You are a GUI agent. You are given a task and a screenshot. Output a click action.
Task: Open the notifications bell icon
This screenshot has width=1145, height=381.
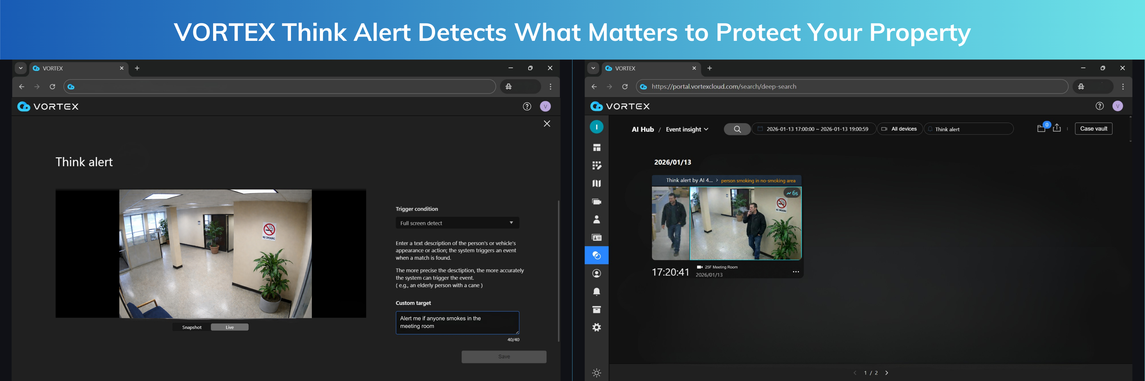coord(597,291)
